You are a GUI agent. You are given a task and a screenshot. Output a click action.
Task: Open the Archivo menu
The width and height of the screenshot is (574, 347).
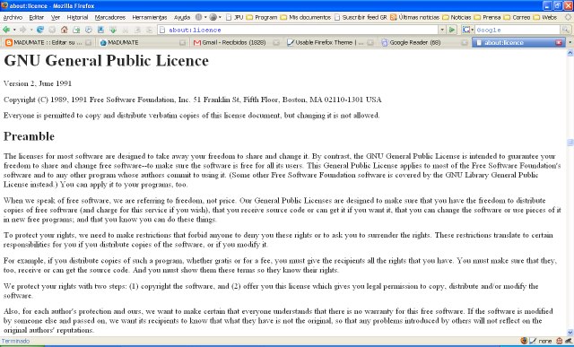[x=13, y=17]
